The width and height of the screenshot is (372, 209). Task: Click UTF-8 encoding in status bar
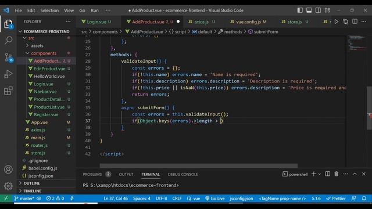click(162, 199)
